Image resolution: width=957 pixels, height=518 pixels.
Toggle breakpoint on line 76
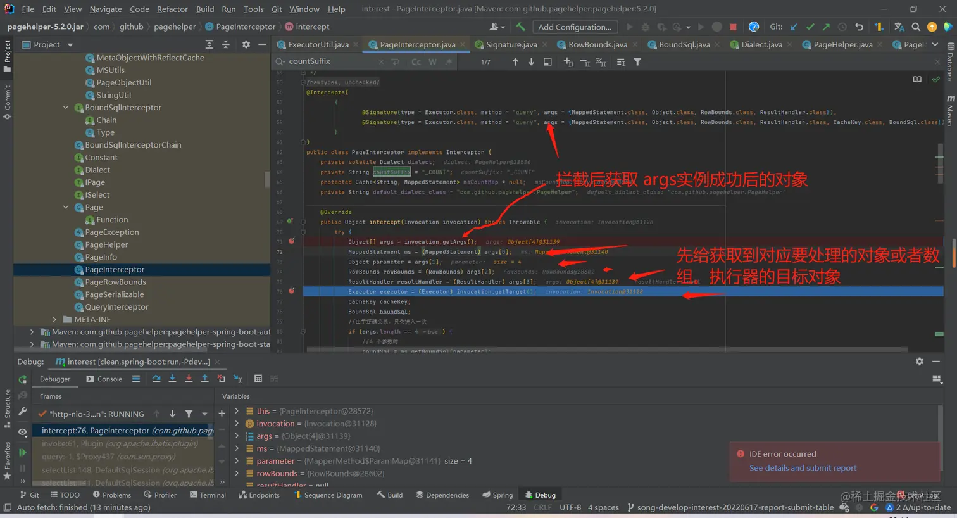click(x=292, y=291)
